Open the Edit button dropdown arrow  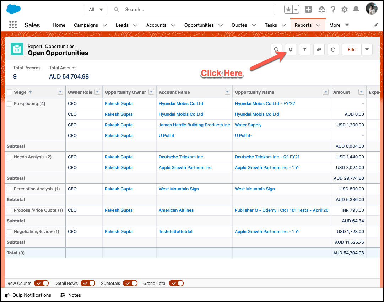point(366,49)
